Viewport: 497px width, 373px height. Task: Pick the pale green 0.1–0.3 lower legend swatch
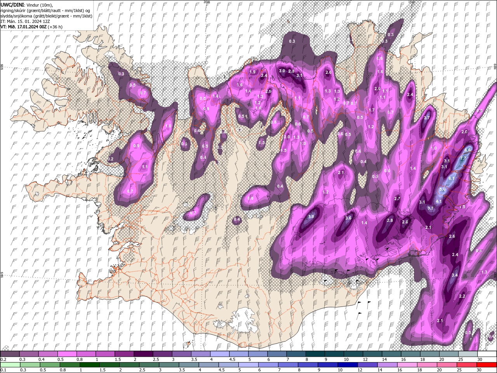tap(10, 364)
